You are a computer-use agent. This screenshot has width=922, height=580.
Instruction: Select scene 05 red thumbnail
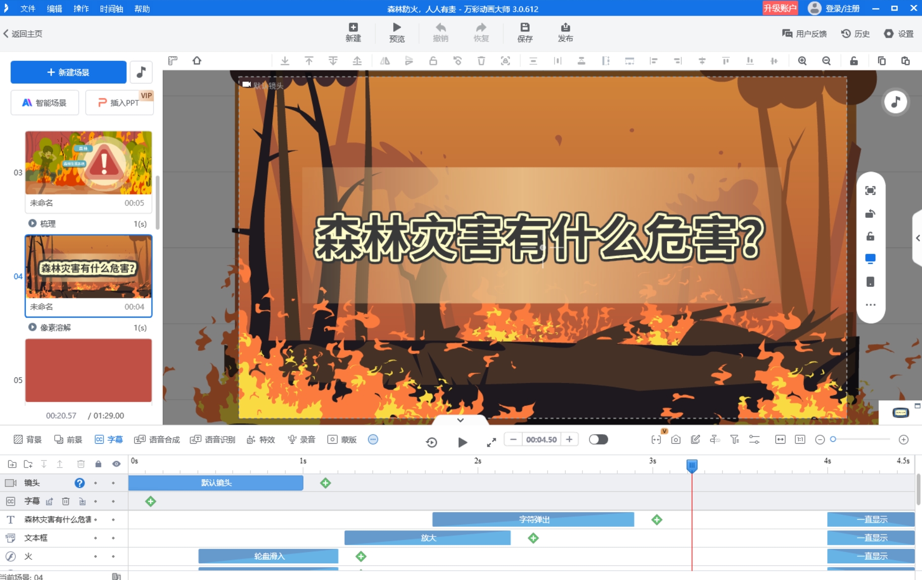[89, 370]
